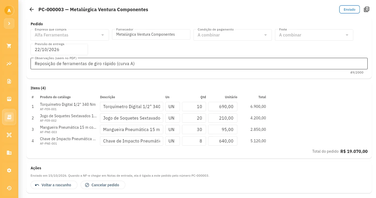
Task: Open the "Condição de pagamento" dropdown
Action: point(233,35)
